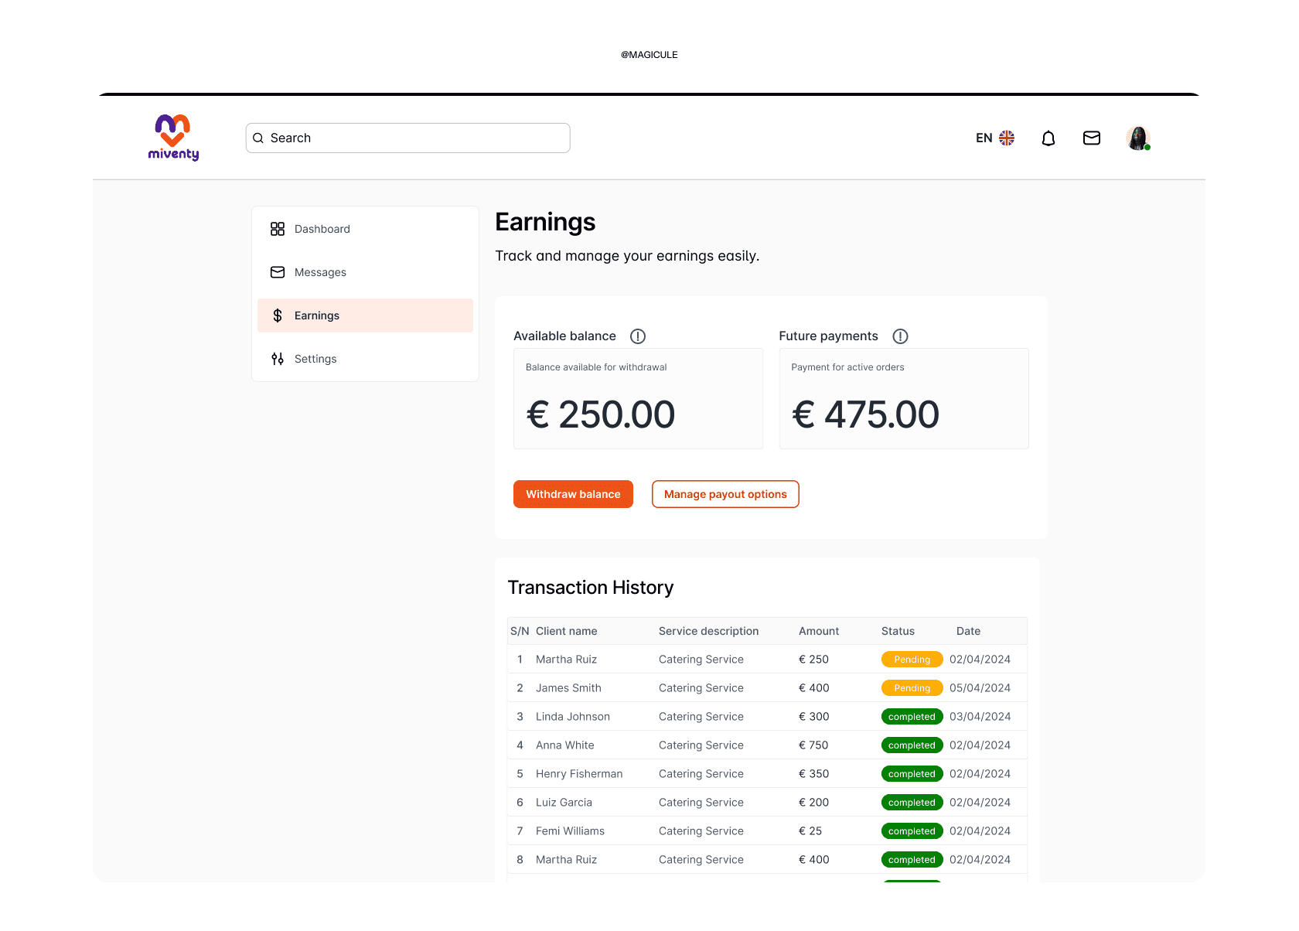
Task: Click the € 250.00 balance amount
Action: (x=601, y=414)
